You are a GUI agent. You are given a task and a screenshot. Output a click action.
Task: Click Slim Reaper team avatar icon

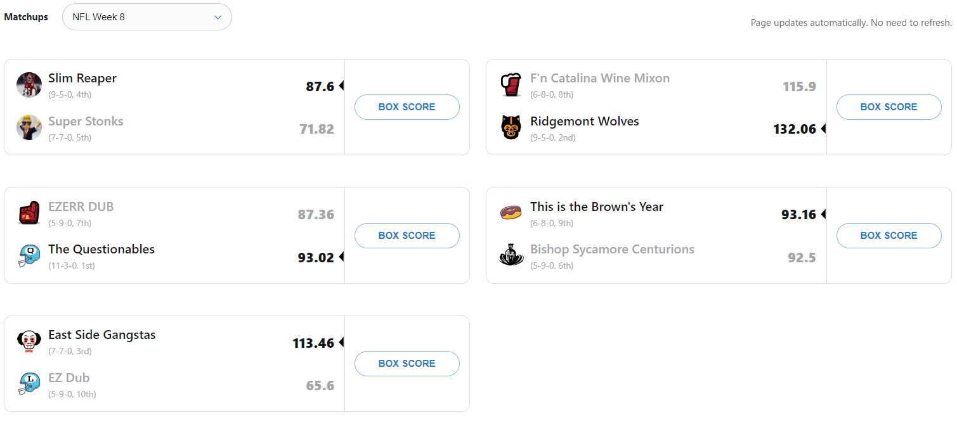[29, 85]
